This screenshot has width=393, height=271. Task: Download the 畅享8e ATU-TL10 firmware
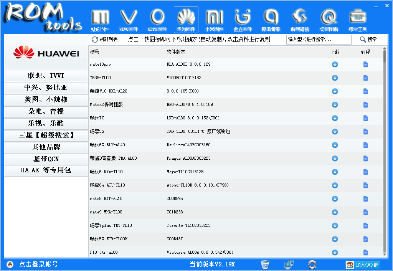coord(335,185)
